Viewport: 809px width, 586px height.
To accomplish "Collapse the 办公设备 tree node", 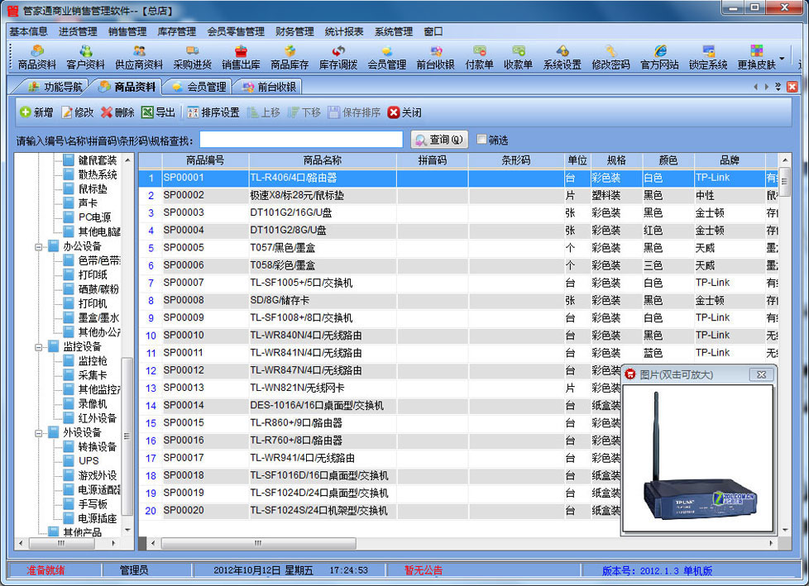I will click(x=39, y=246).
